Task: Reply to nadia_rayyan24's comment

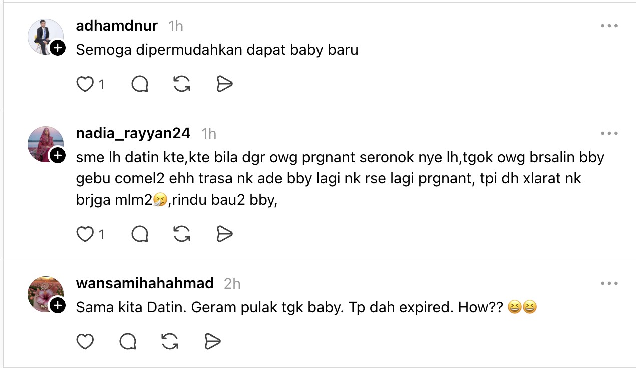Action: click(140, 234)
